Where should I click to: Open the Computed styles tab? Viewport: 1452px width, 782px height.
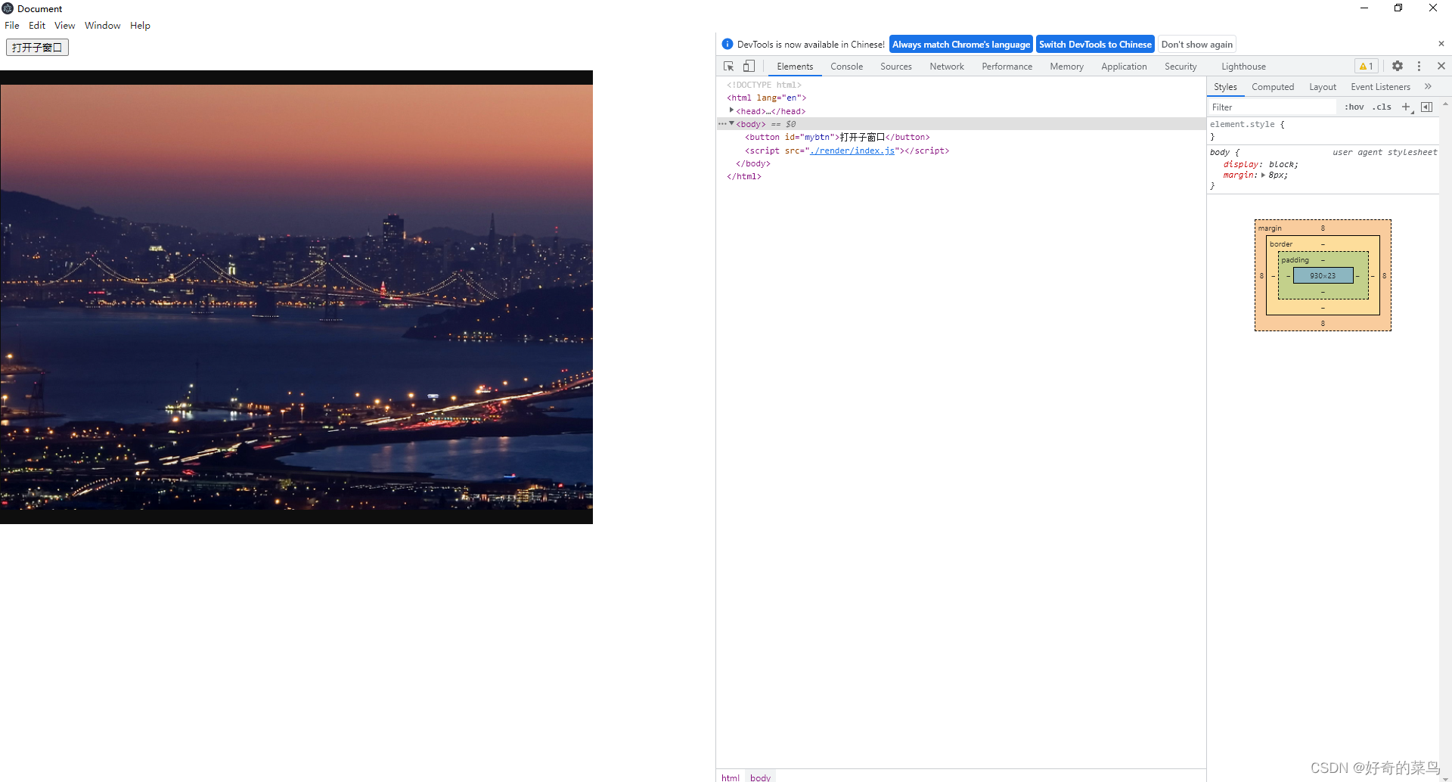1272,87
